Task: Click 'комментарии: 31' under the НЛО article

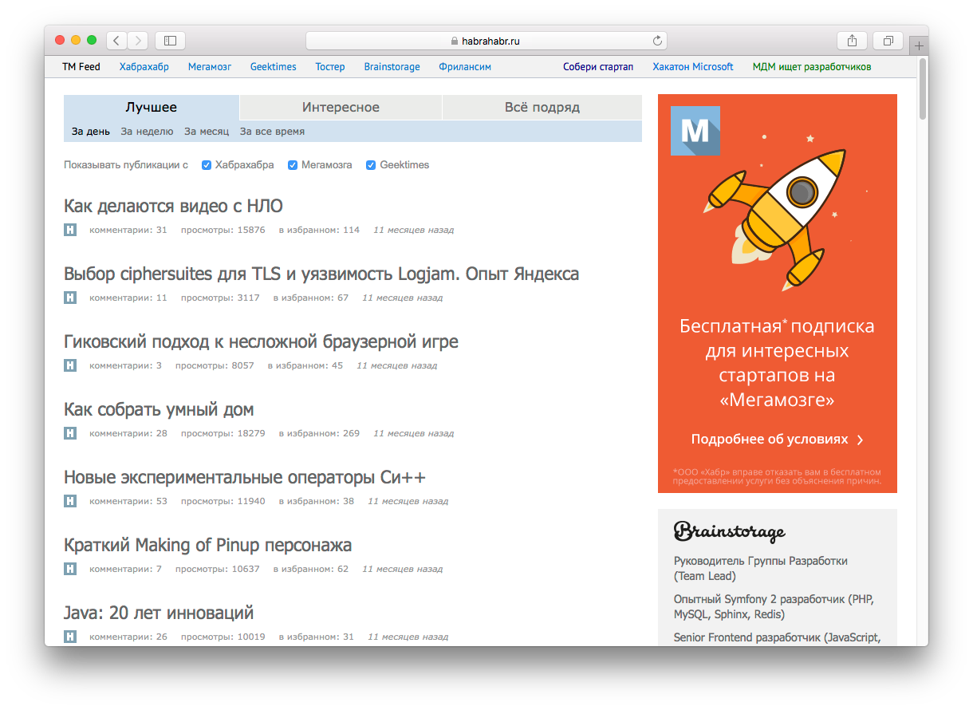Action: (x=128, y=230)
